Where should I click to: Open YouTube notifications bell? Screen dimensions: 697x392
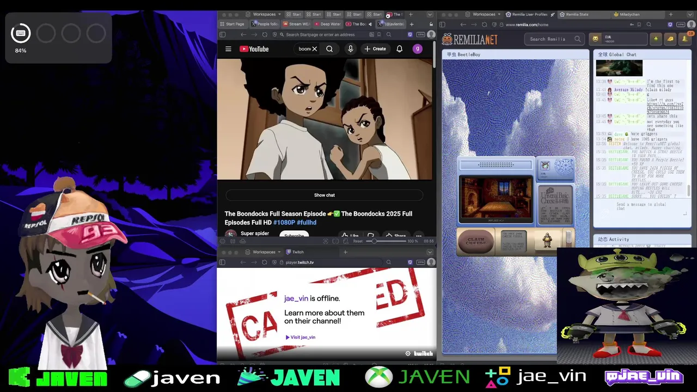pyautogui.click(x=399, y=49)
